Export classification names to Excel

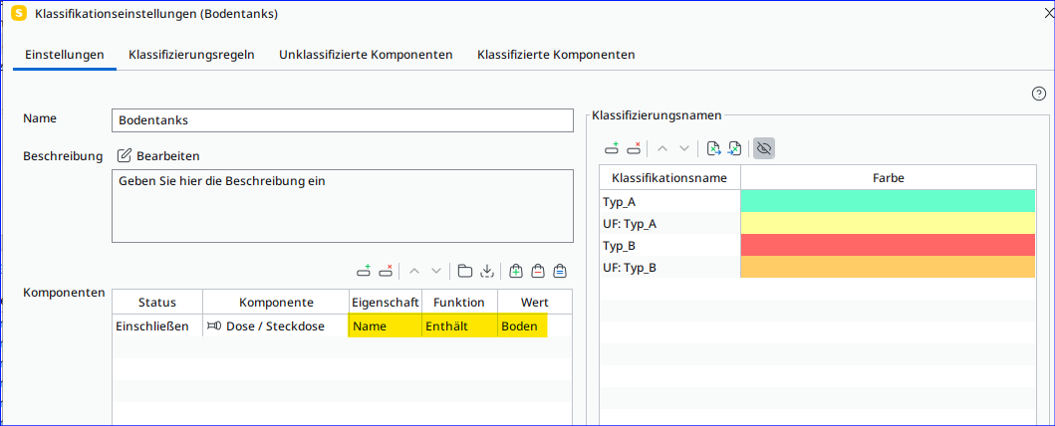pyautogui.click(x=713, y=148)
